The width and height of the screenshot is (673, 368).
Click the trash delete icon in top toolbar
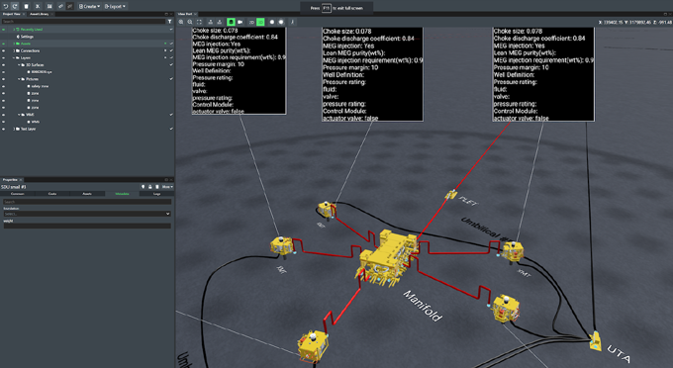tap(26, 7)
